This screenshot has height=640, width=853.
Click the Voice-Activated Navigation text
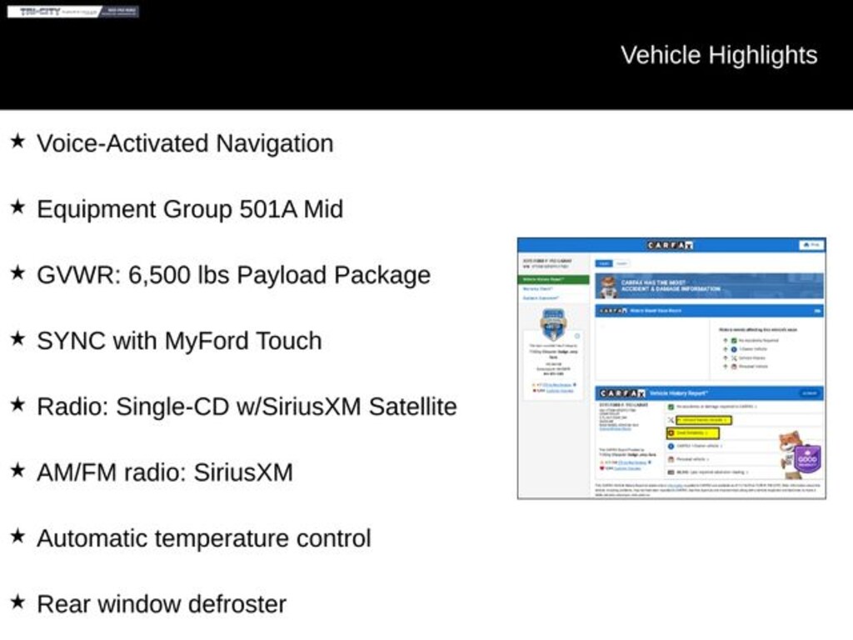tap(184, 143)
